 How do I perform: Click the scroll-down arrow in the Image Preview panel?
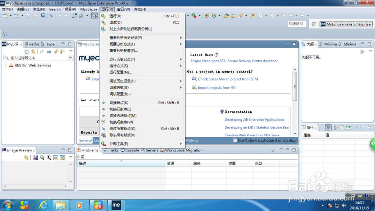click(x=70, y=182)
